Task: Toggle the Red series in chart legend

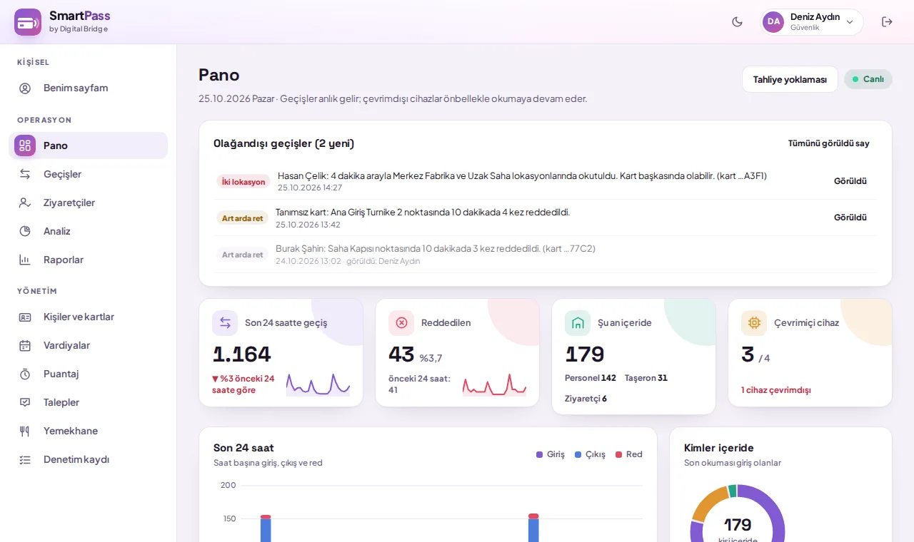Action: 629,454
